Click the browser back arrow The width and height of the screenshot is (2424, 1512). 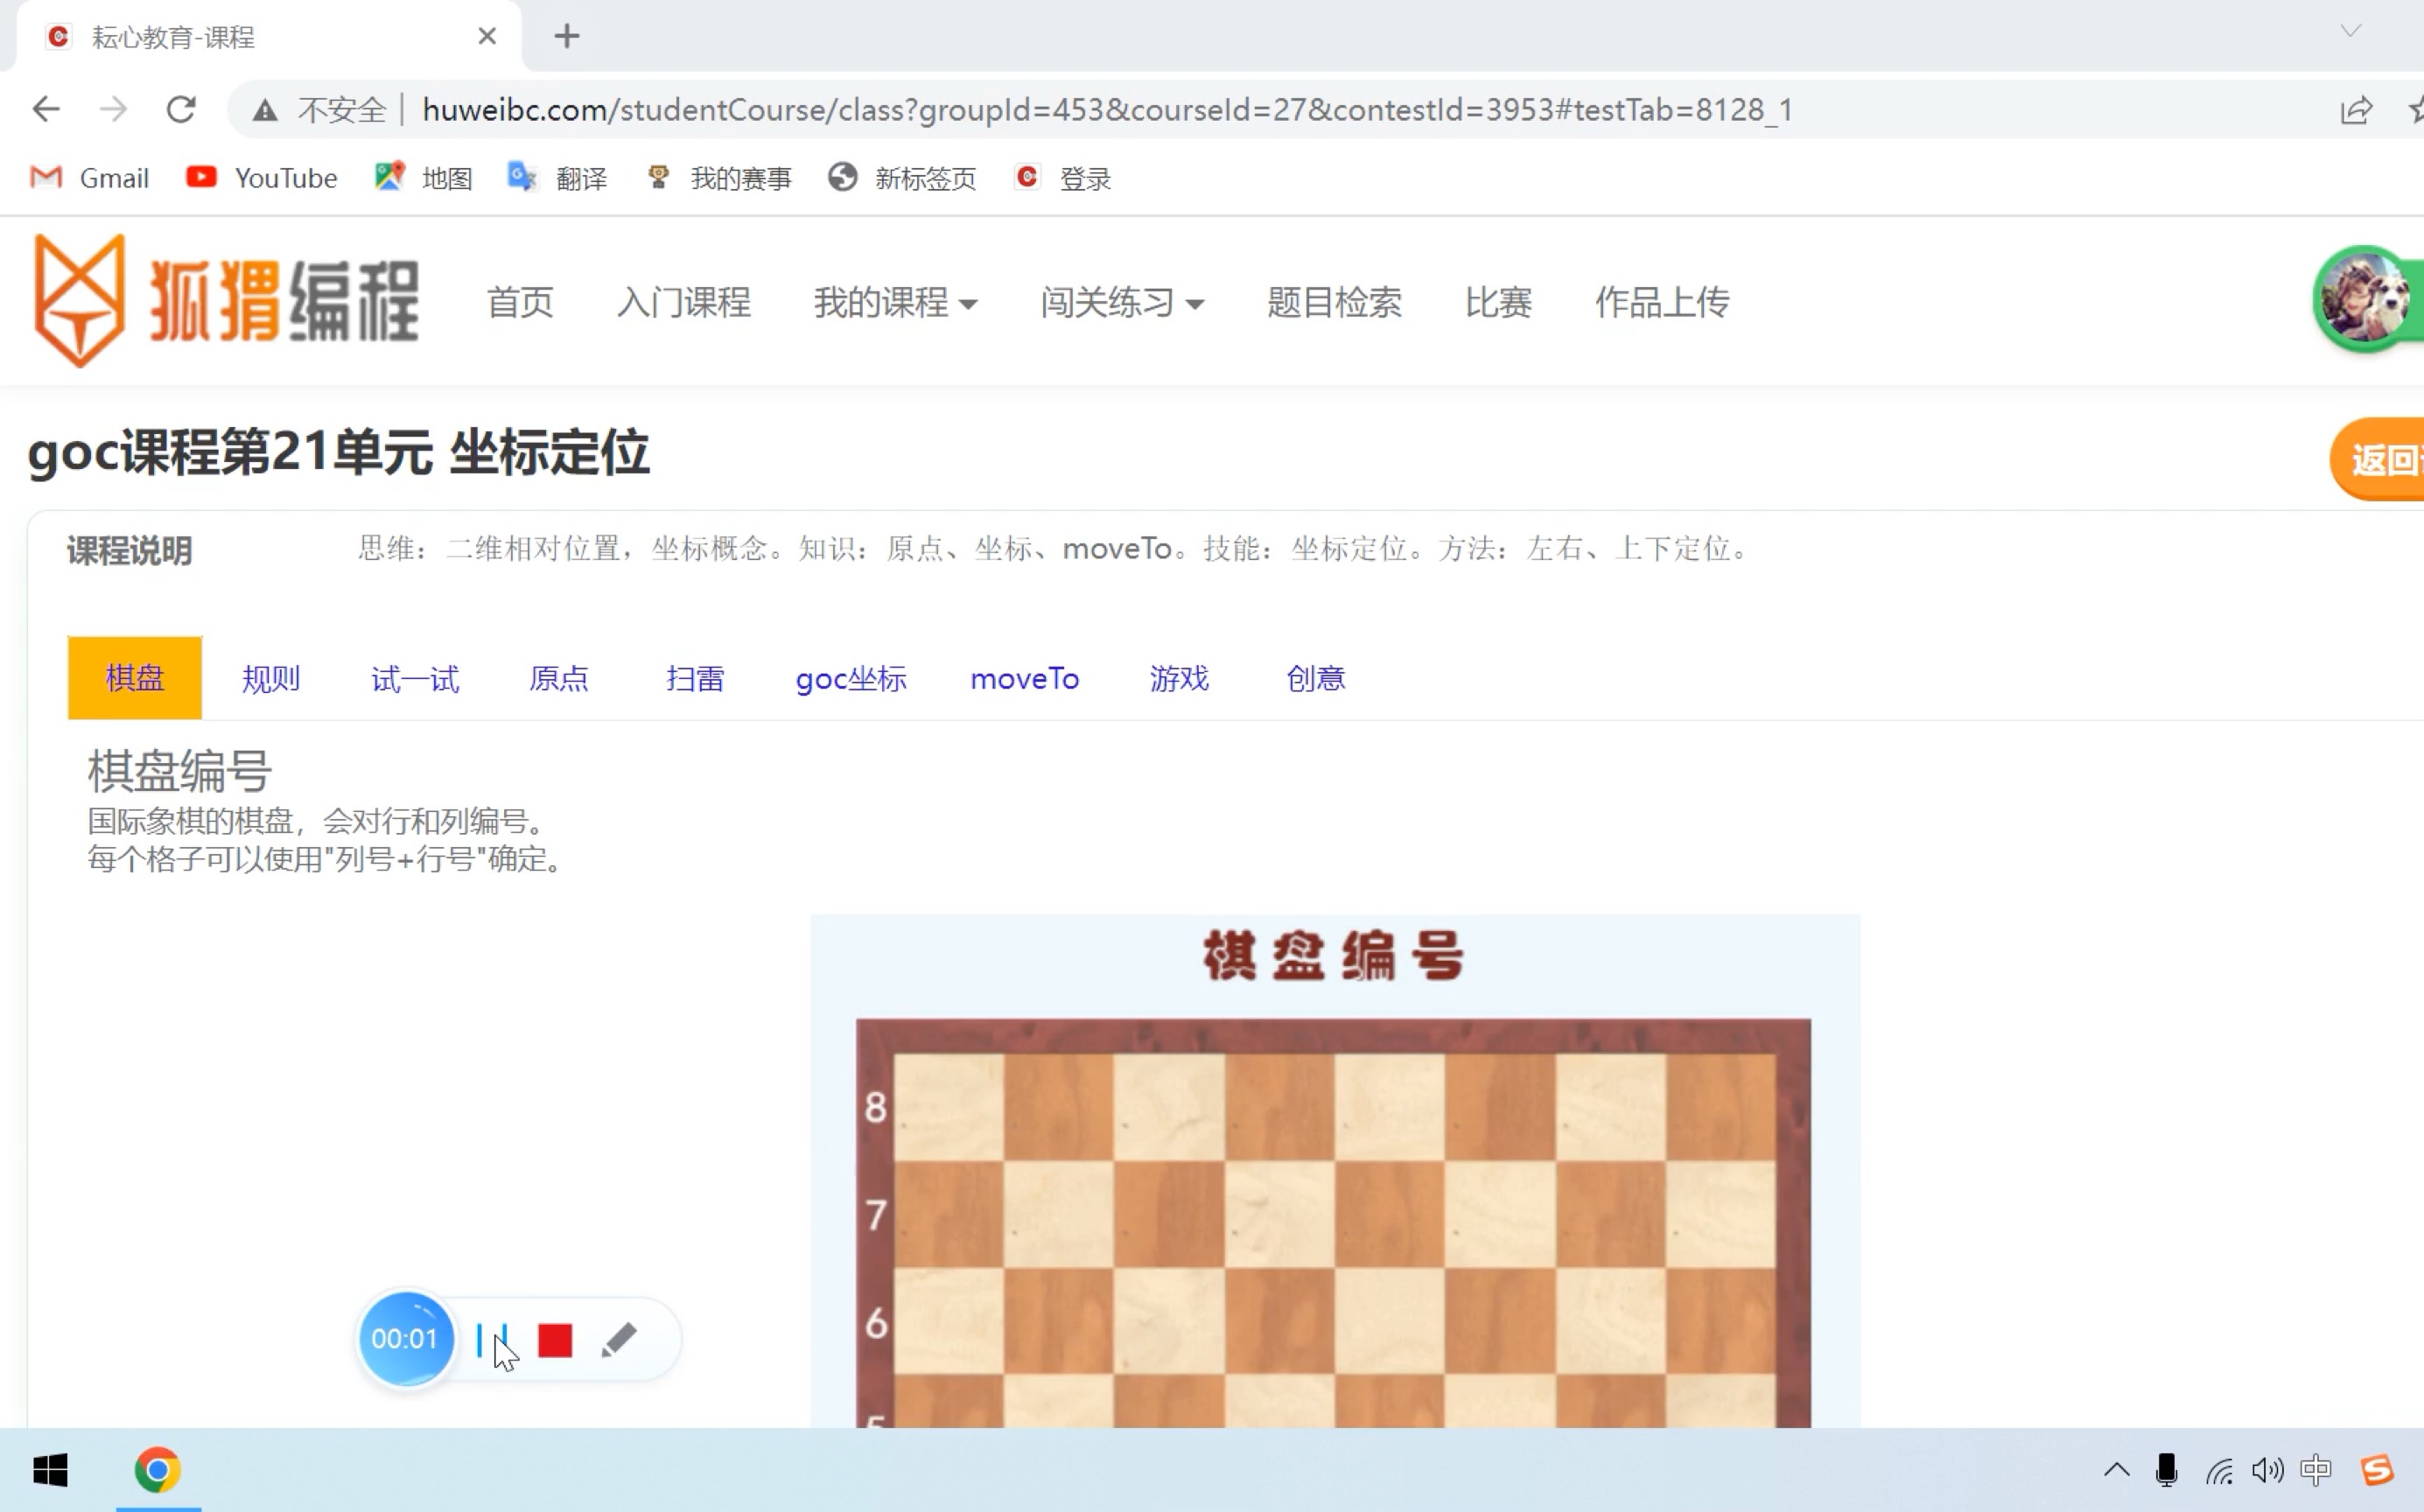tap(46, 109)
